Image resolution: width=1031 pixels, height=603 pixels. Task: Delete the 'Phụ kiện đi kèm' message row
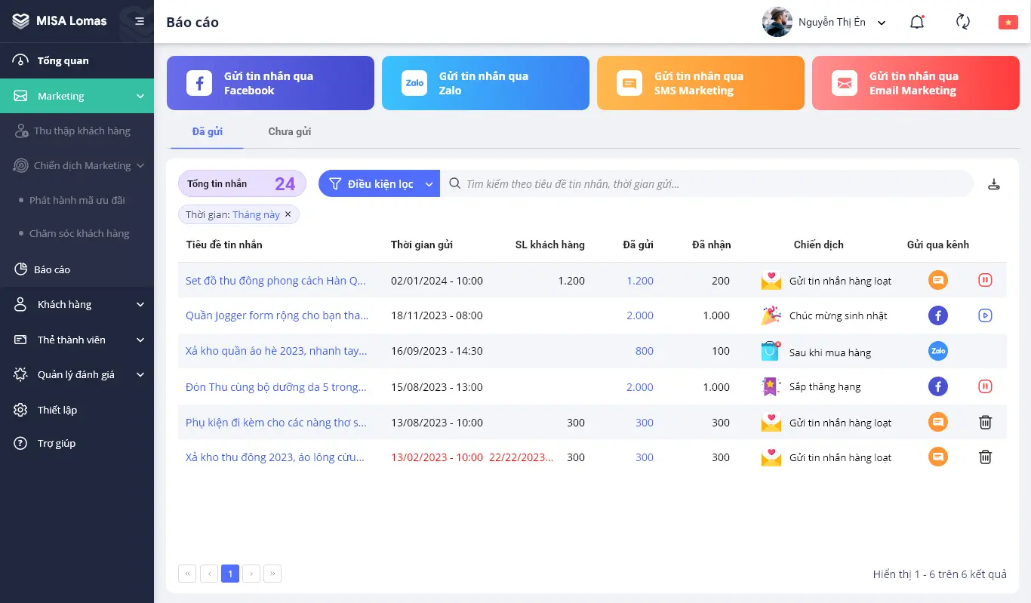pyautogui.click(x=985, y=423)
